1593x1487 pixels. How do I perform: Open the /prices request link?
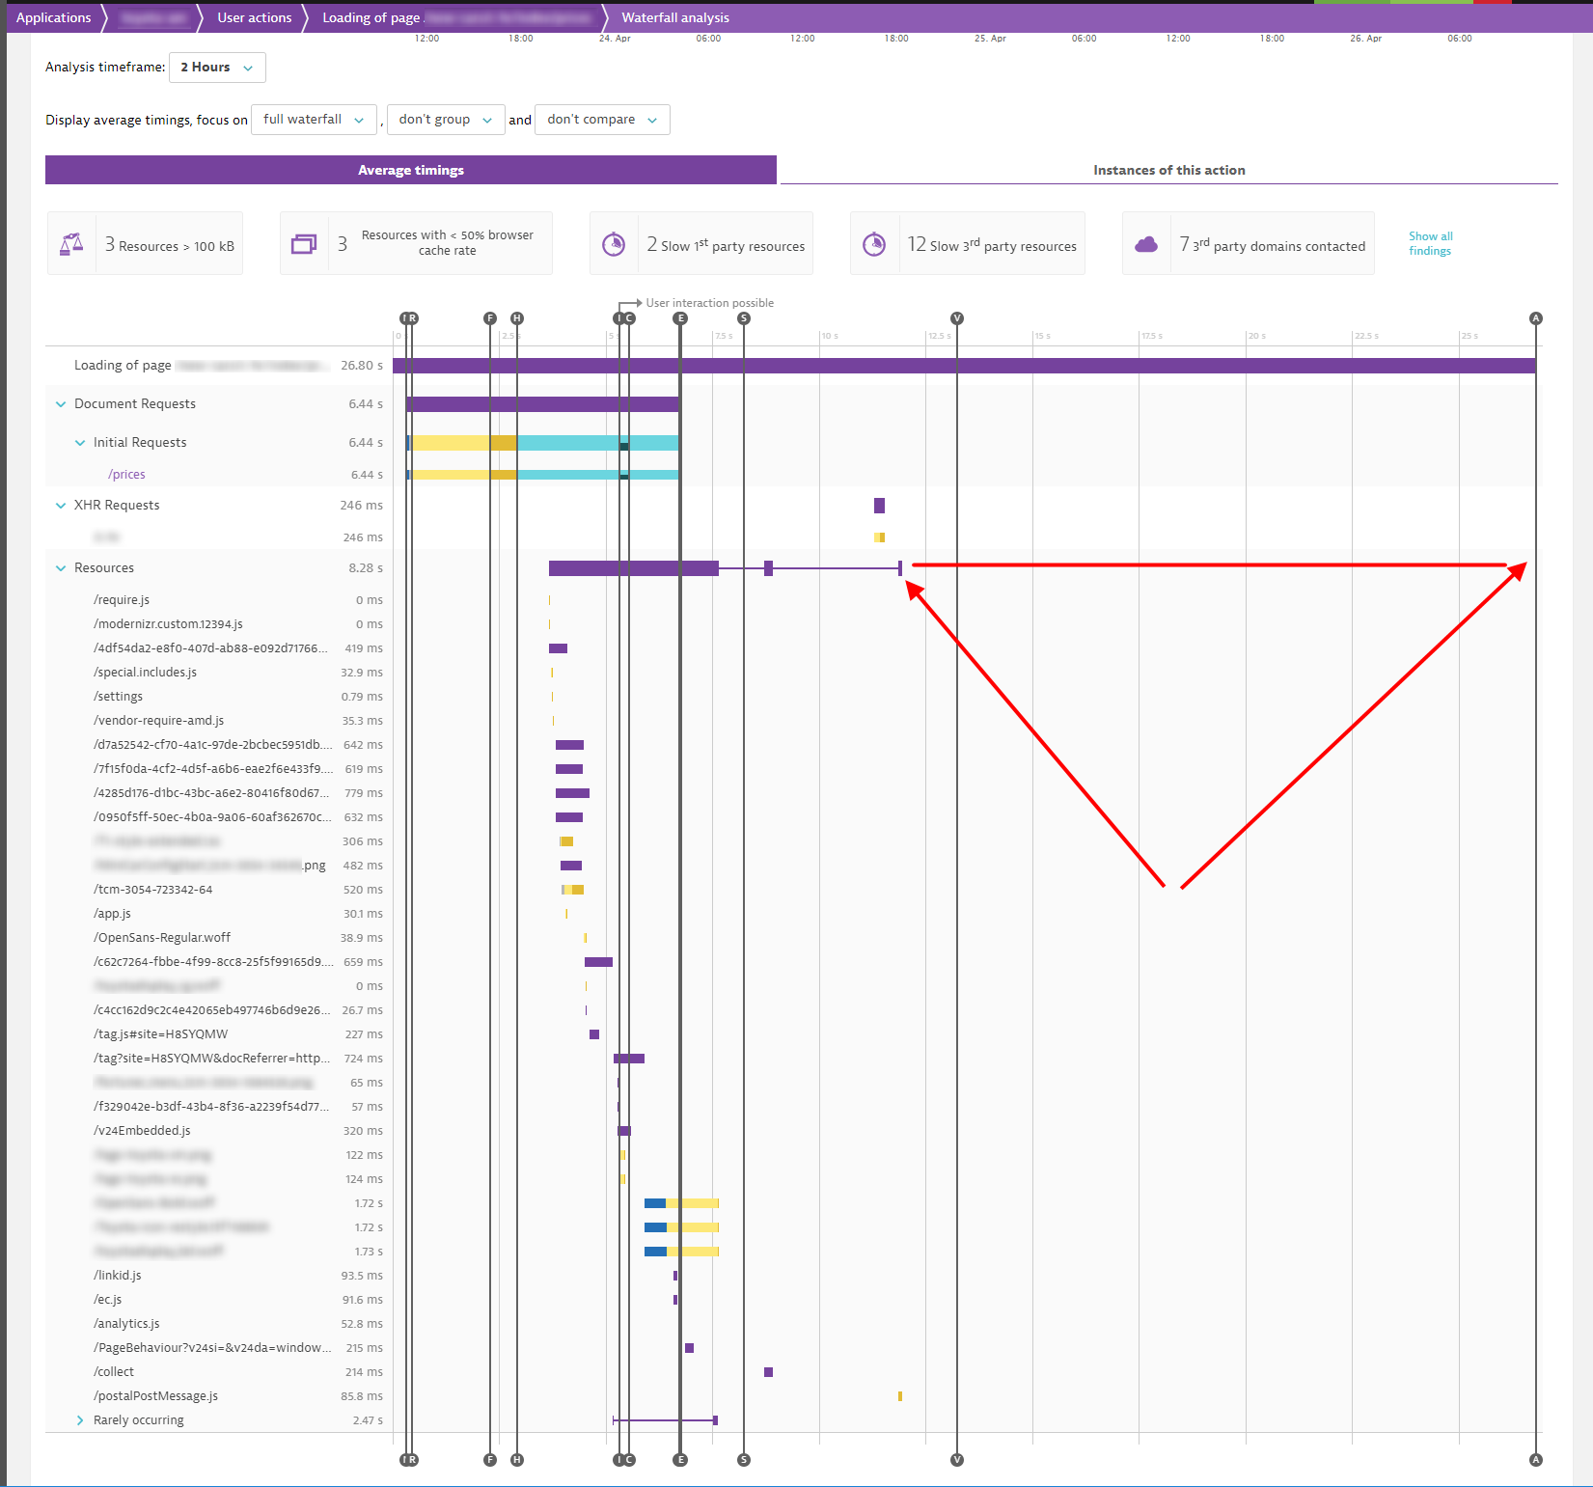click(x=126, y=475)
